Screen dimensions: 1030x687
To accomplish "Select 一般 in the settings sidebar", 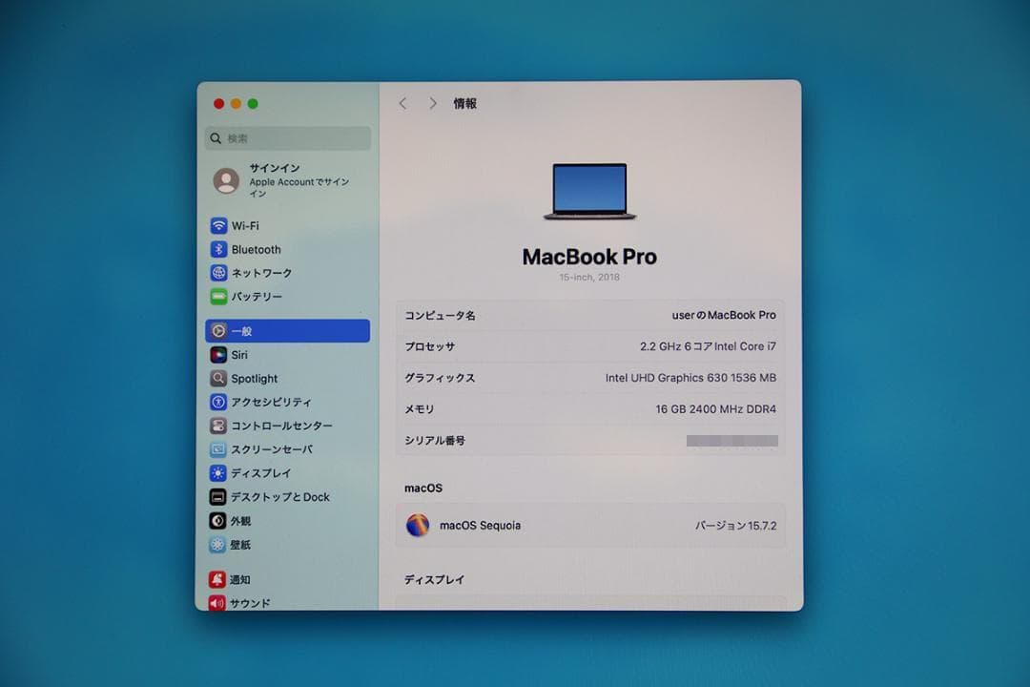I will tap(238, 330).
